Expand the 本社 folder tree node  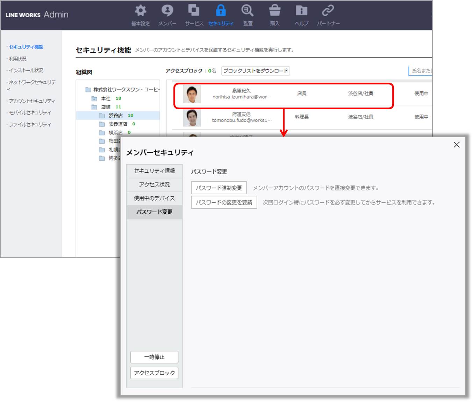[94, 99]
